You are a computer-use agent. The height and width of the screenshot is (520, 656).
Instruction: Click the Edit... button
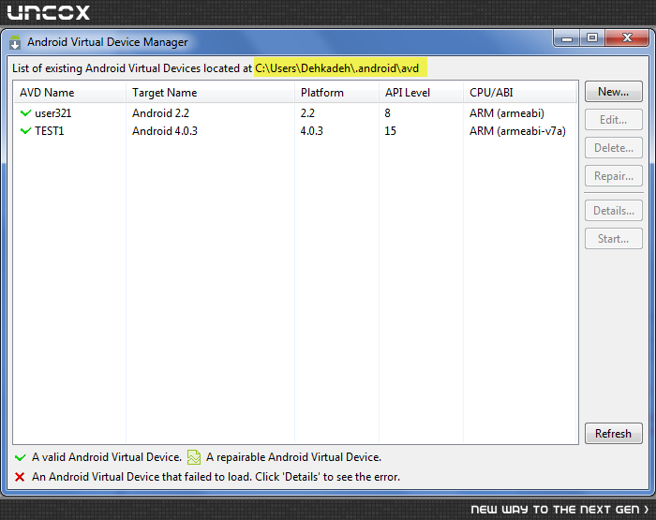[613, 120]
